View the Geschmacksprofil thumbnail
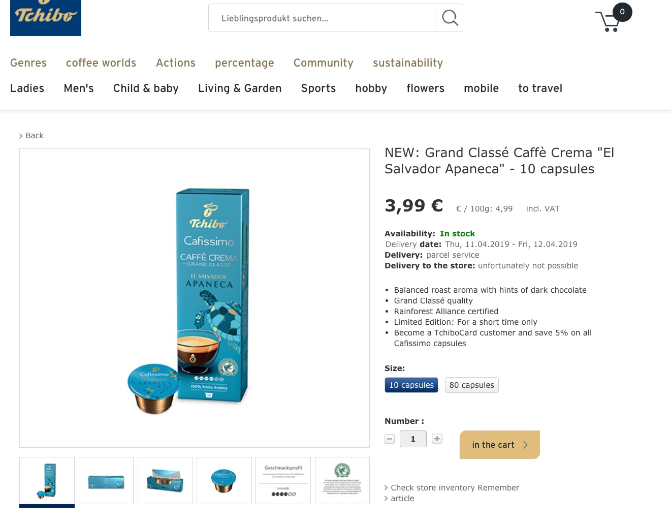 [283, 481]
